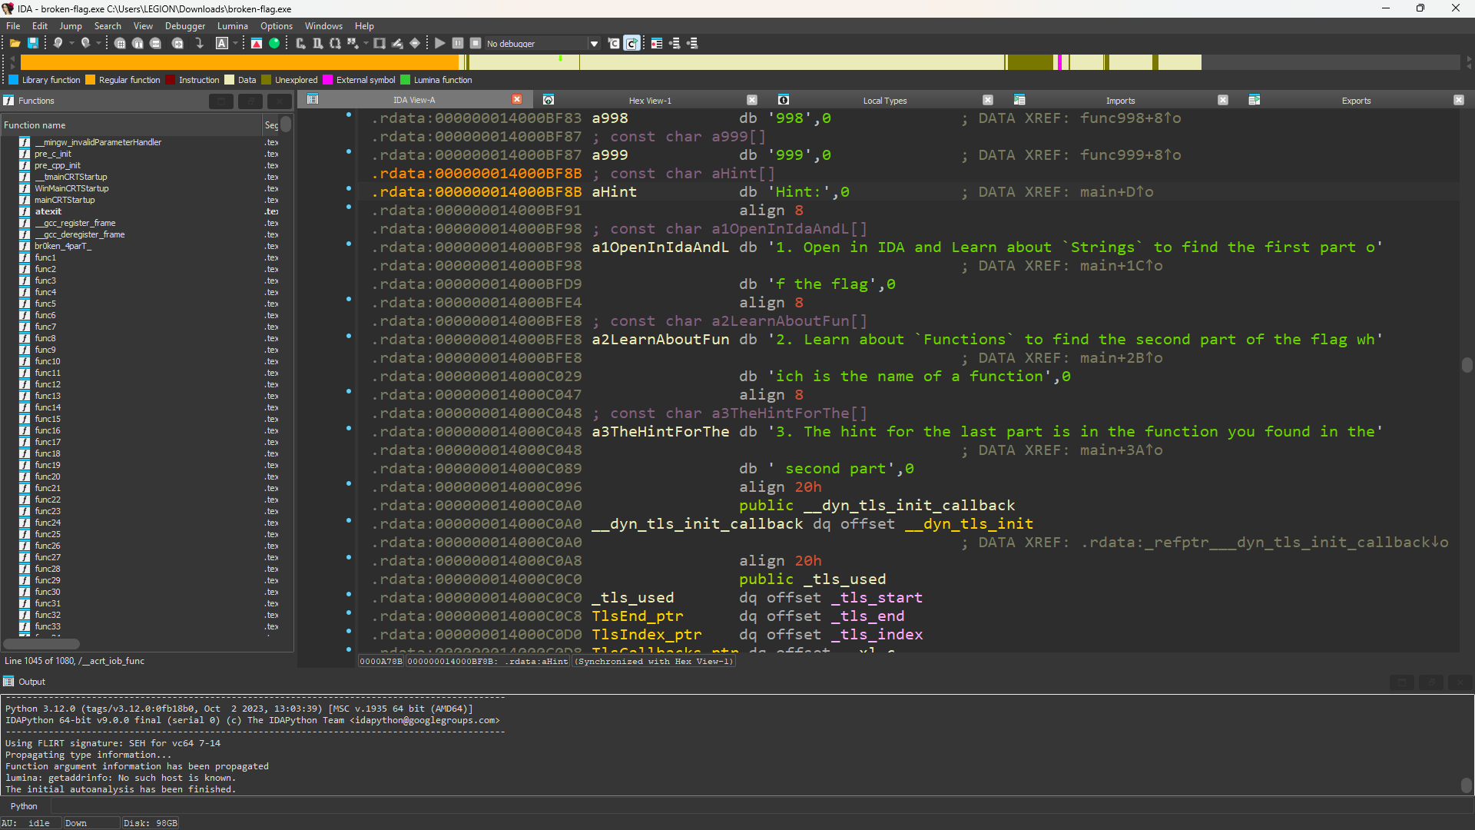Click the jump-down arrow toolbar icon

(x=199, y=44)
